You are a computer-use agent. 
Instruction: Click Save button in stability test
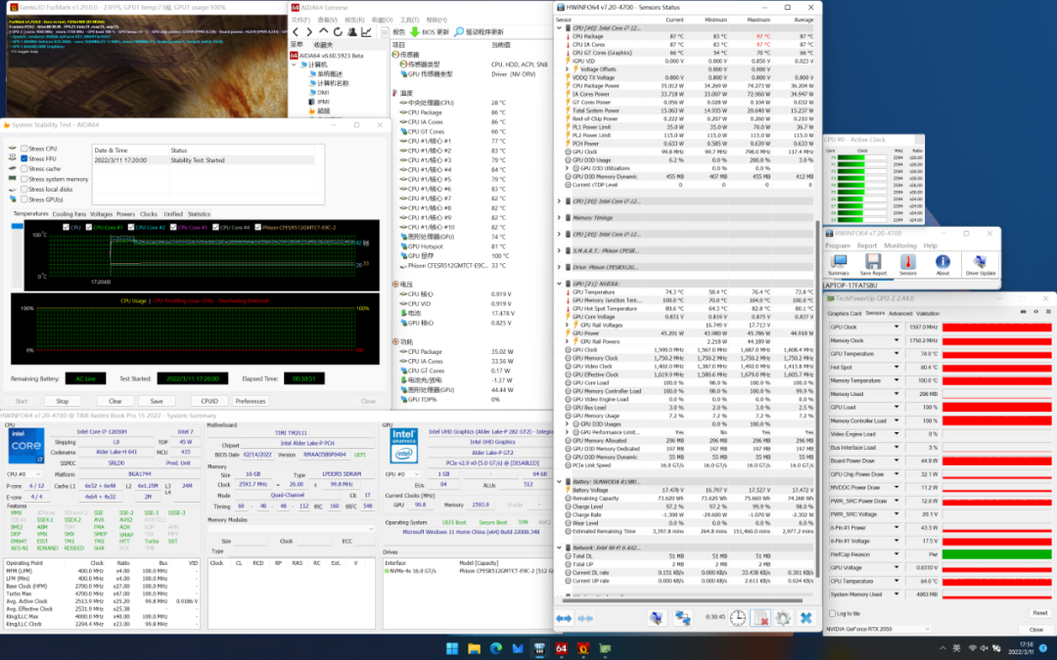(157, 401)
